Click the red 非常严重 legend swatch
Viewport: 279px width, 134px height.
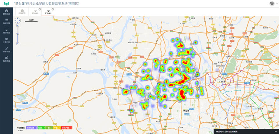click(x=67, y=128)
